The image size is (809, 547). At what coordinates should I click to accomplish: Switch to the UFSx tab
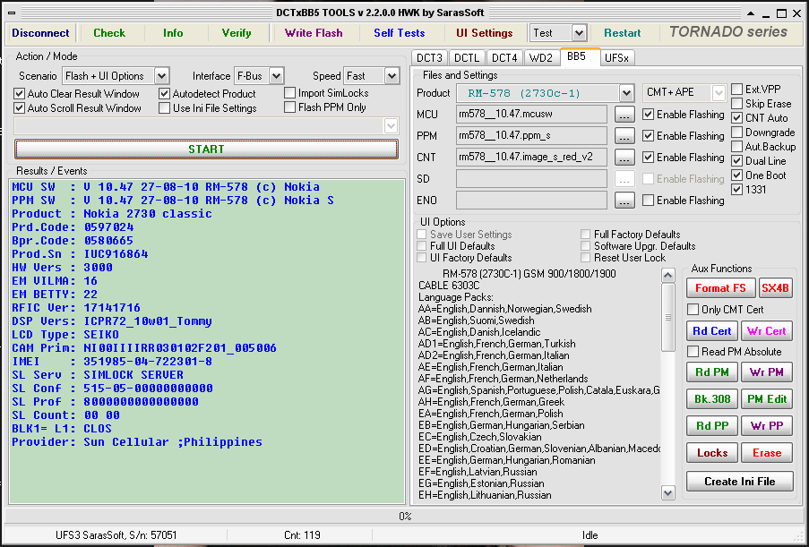[616, 57]
